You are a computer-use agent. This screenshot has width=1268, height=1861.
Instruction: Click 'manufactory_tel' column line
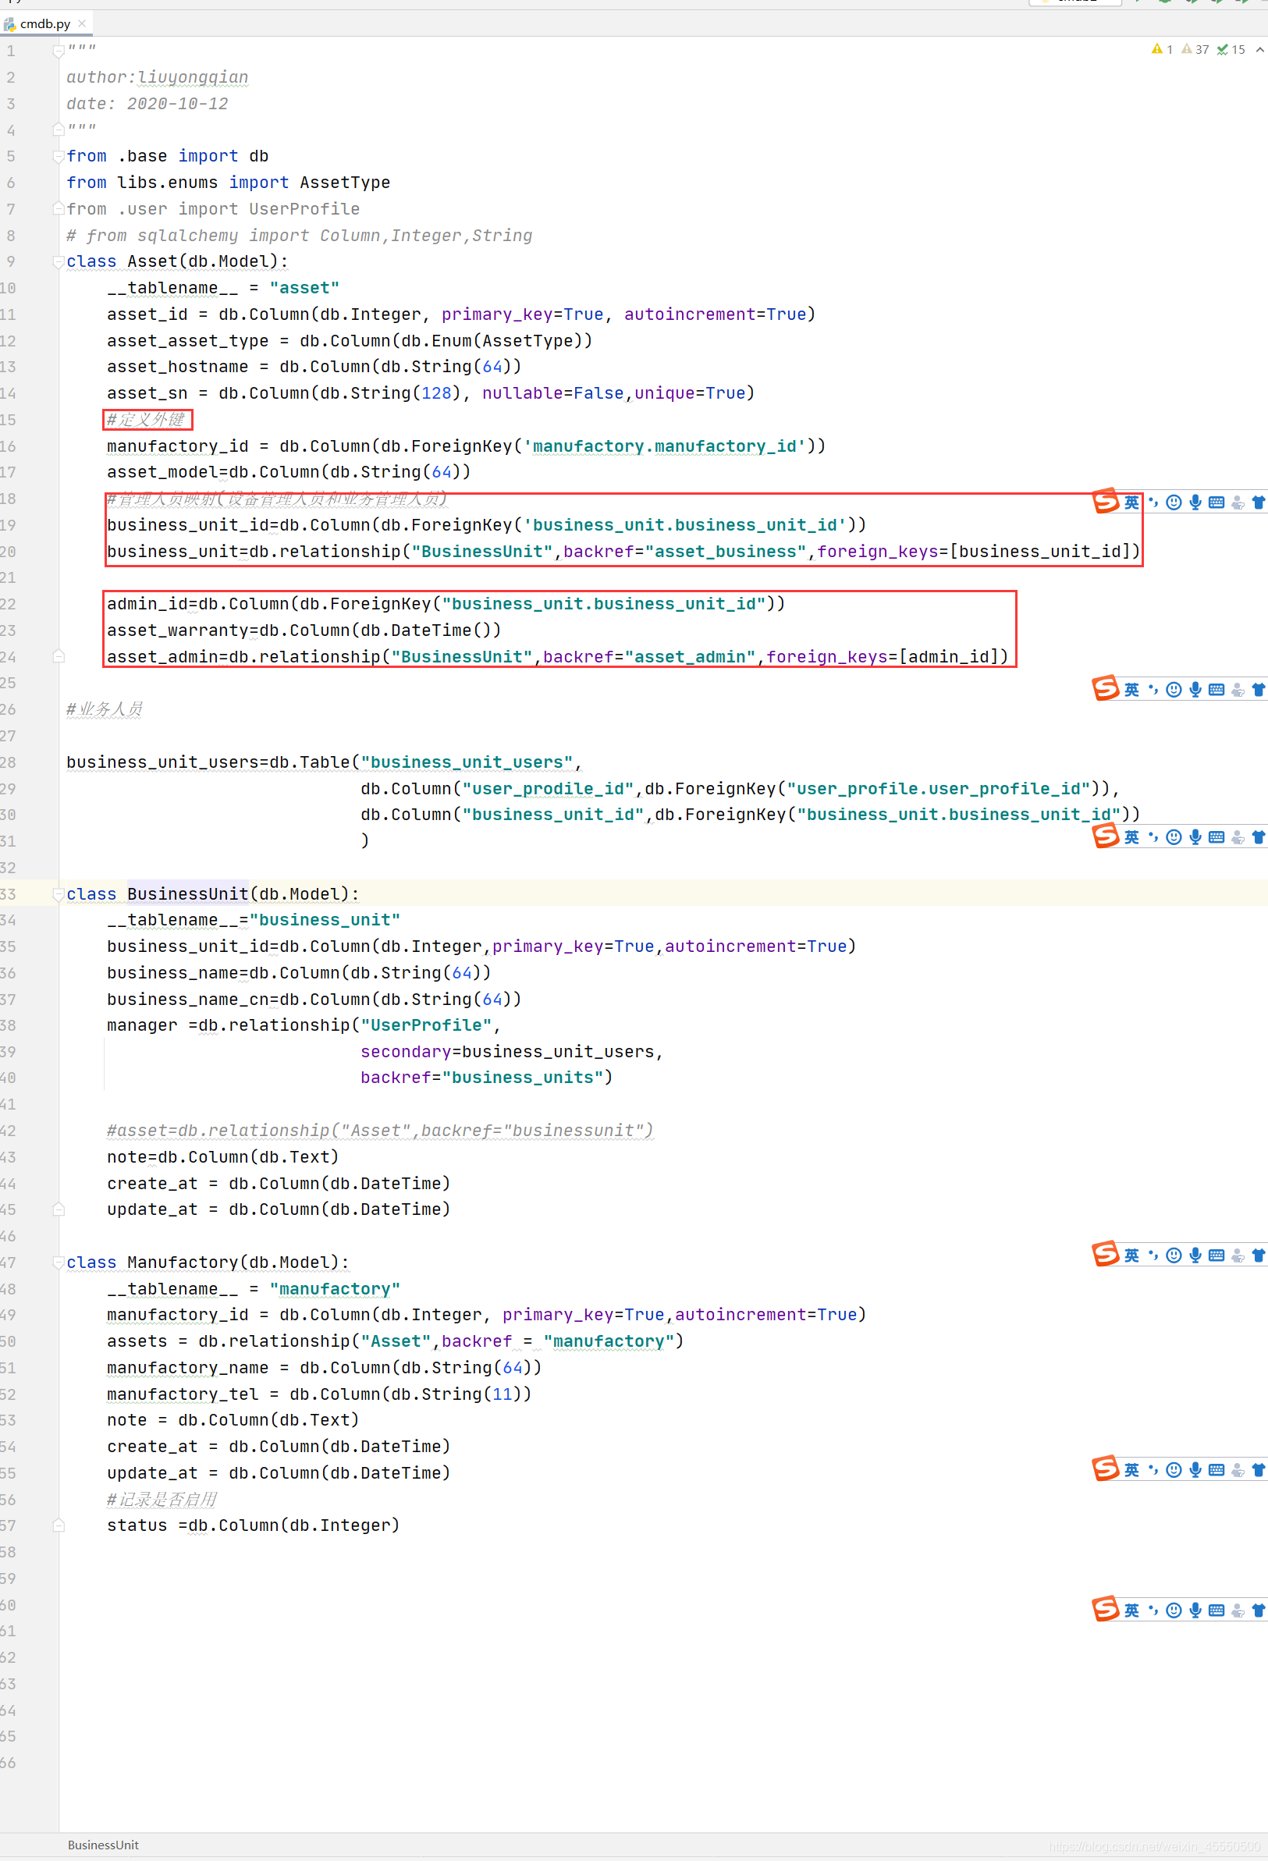point(320,1394)
